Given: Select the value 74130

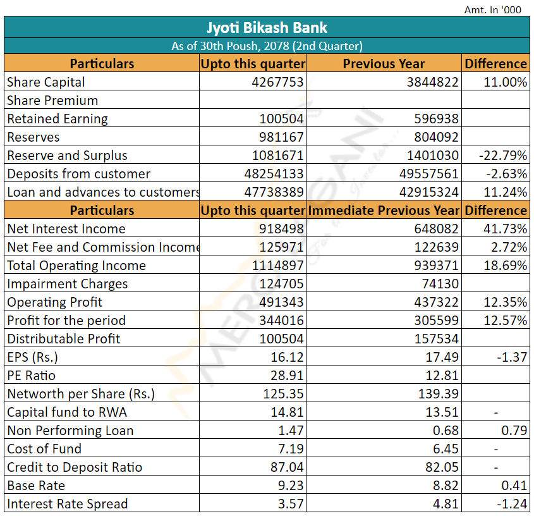Looking at the screenshot, I should (x=440, y=285).
